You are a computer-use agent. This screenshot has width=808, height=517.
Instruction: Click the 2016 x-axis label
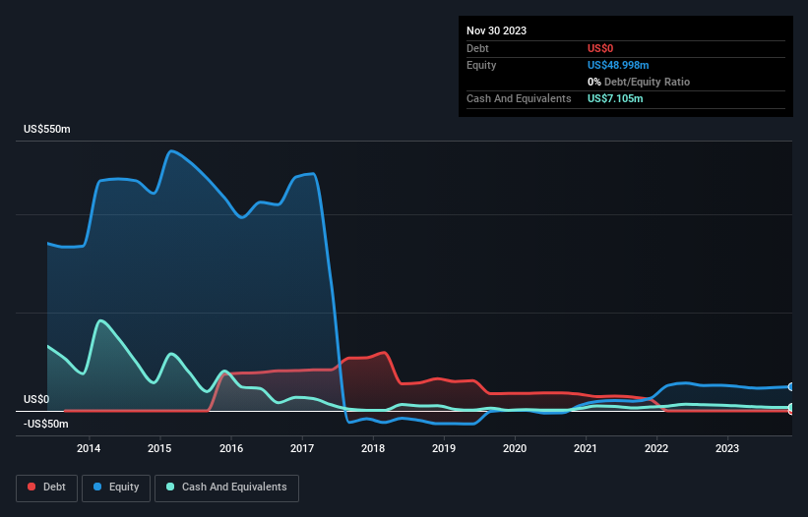(x=231, y=448)
